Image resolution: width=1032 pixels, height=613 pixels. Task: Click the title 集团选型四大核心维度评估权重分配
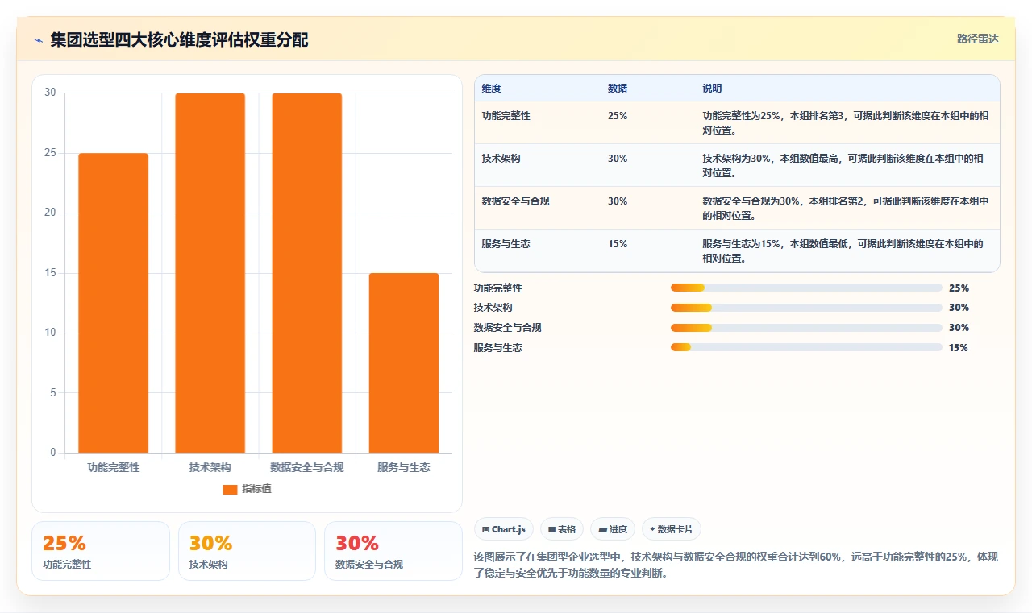tap(179, 40)
